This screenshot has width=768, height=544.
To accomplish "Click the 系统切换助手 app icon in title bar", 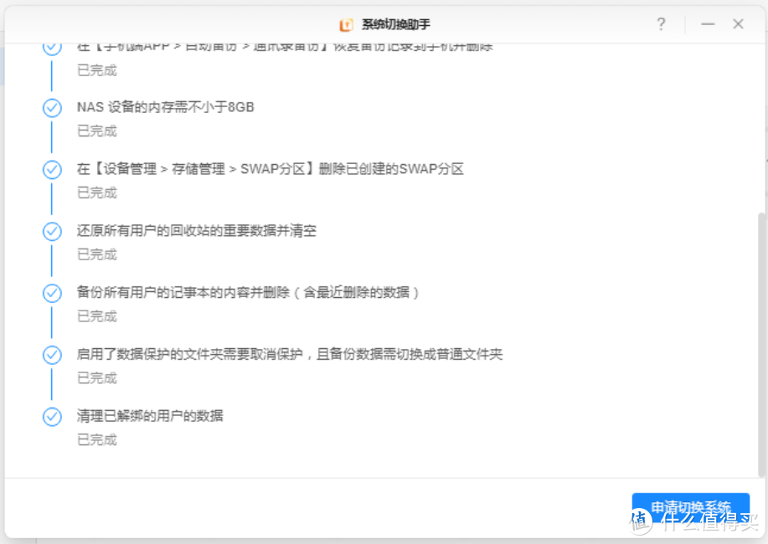I will pyautogui.click(x=345, y=24).
